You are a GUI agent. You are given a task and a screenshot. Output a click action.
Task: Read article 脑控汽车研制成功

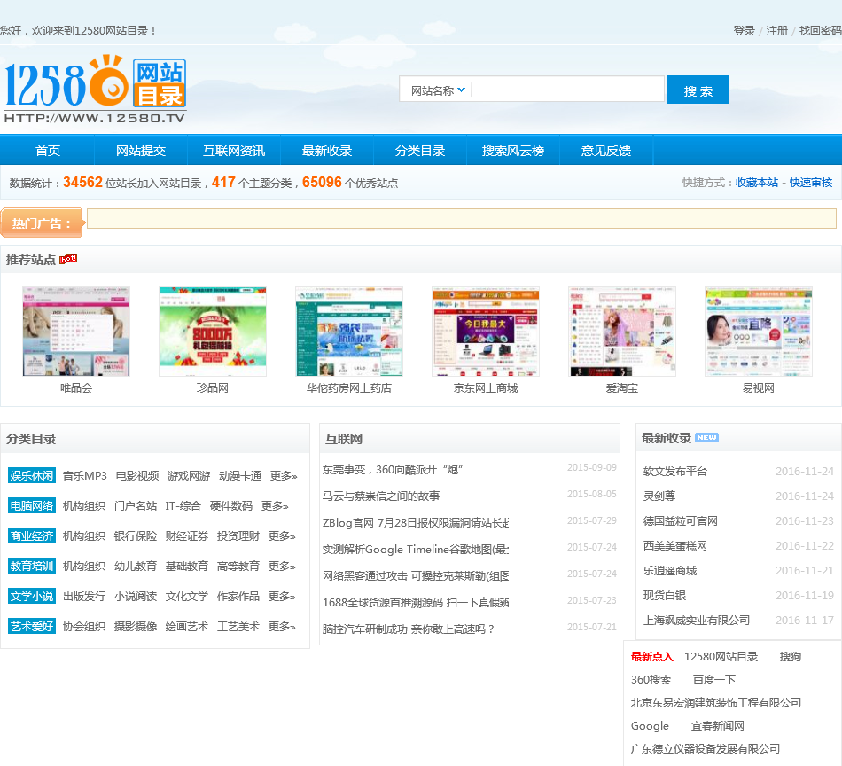[408, 629]
